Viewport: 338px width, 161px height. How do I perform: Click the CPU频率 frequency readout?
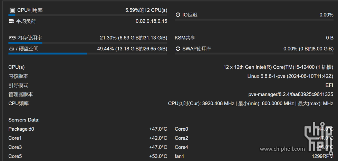click(x=250, y=103)
